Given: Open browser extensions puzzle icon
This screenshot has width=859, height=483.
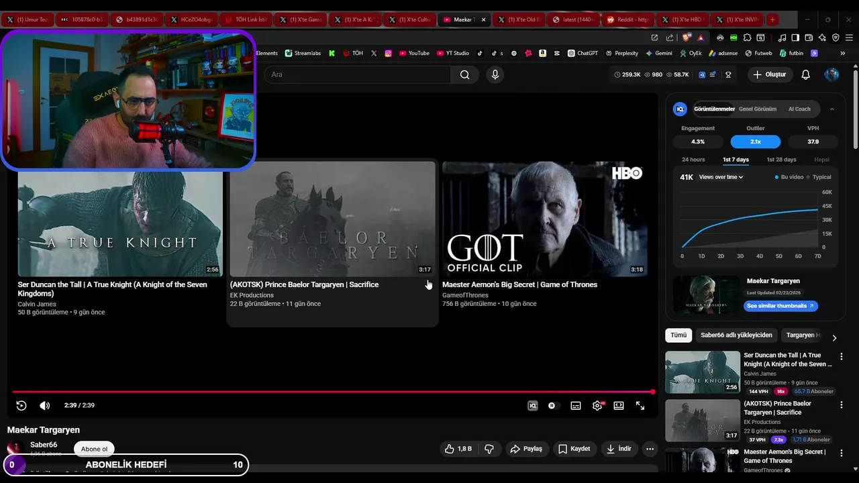Looking at the screenshot, I should 747,38.
